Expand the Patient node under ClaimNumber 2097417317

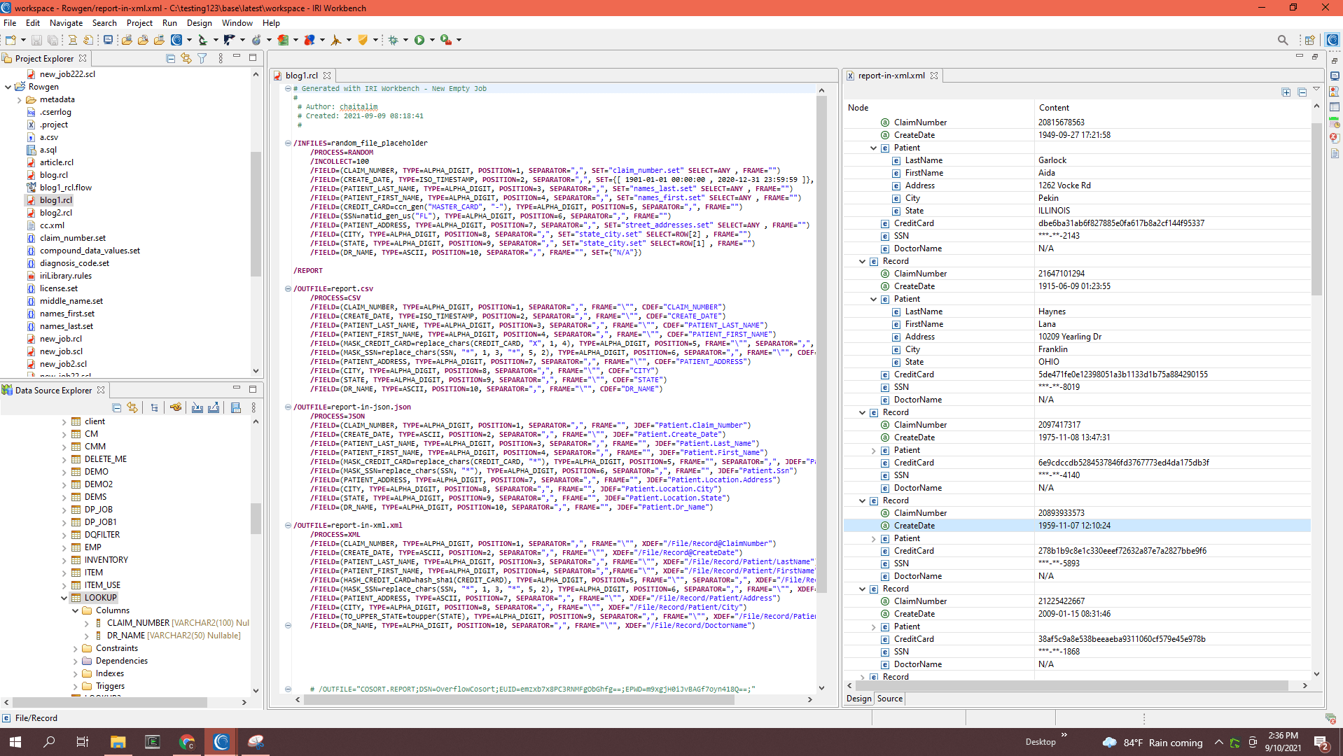(873, 450)
